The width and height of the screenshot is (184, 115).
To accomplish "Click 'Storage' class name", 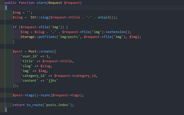I will (x=27, y=37).
